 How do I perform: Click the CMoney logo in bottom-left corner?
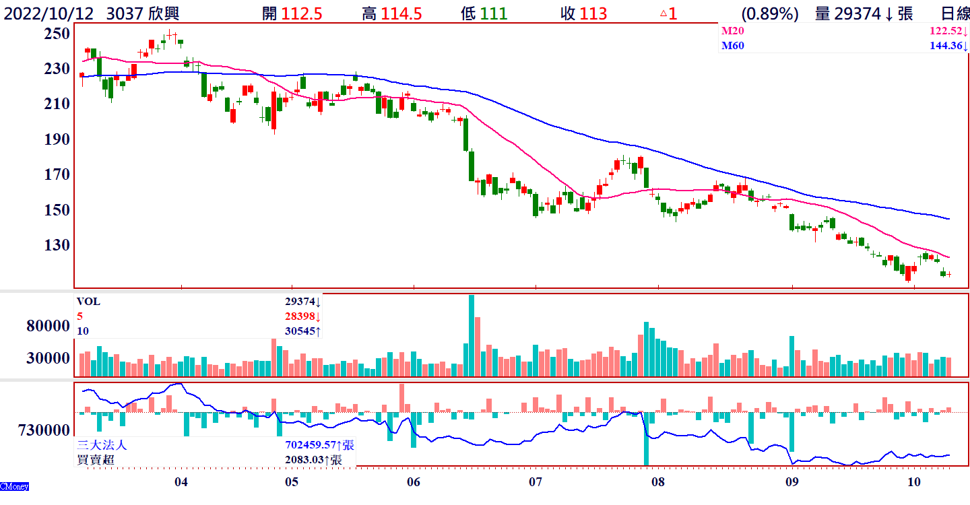(14, 486)
